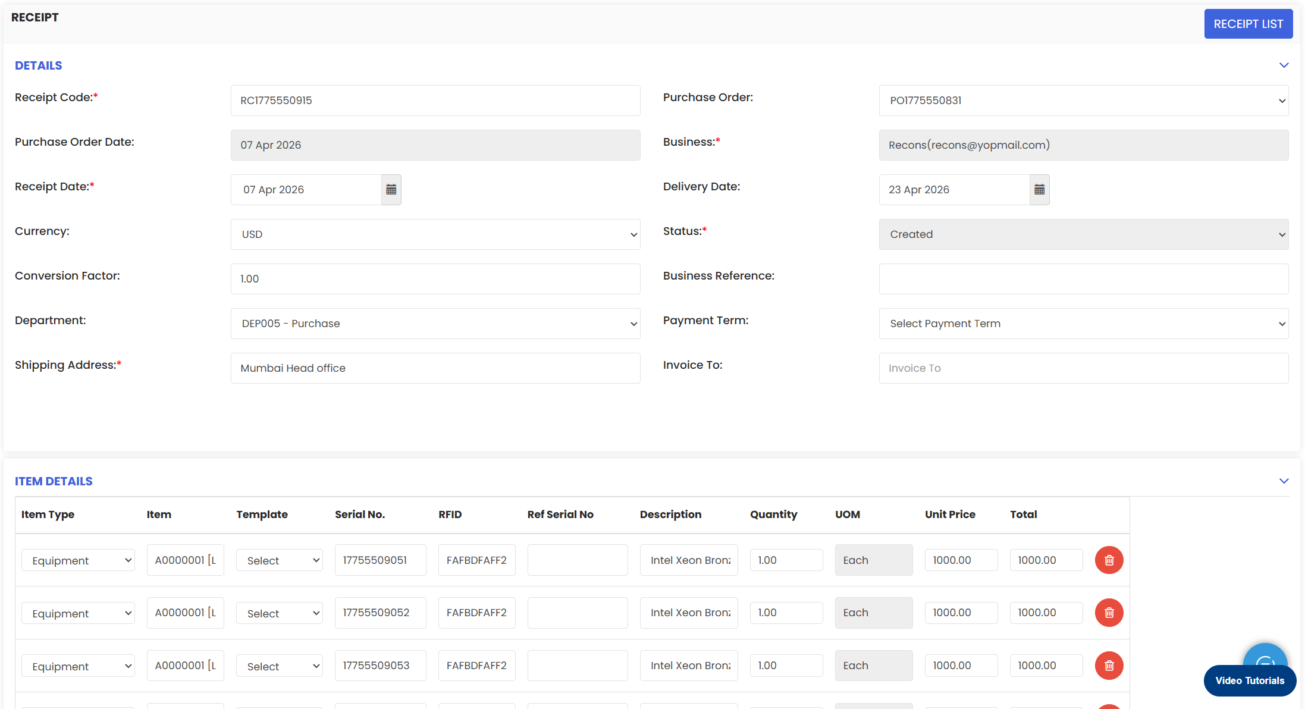This screenshot has height=709, width=1305.
Task: Delete item row with serial 17755509051
Action: click(x=1109, y=560)
